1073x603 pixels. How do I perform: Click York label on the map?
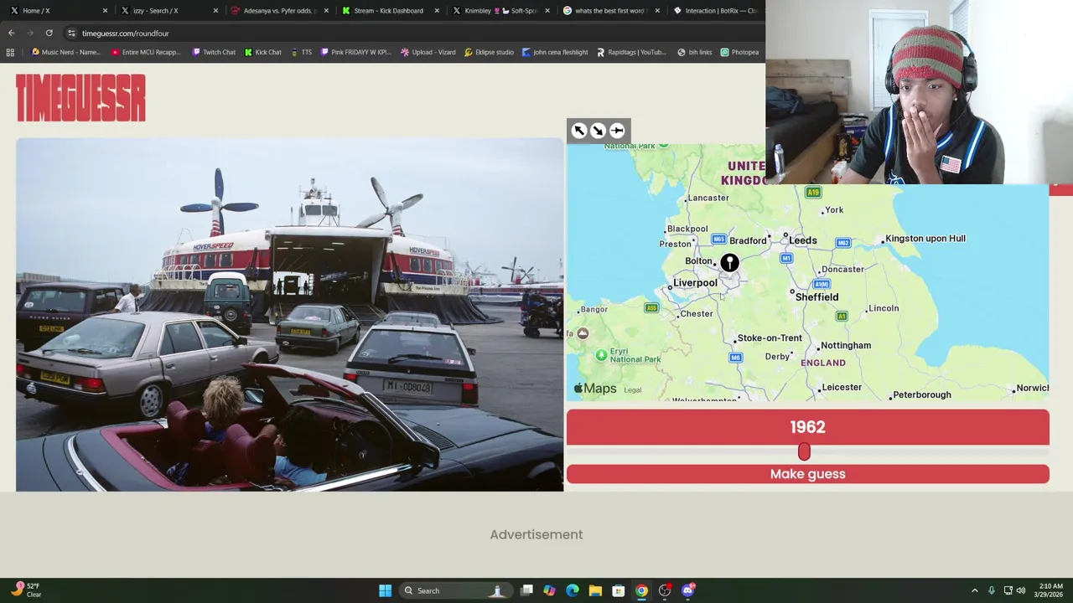pos(834,210)
